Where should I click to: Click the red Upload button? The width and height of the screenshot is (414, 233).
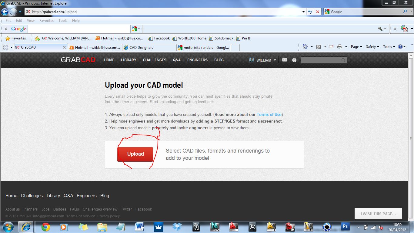(x=135, y=154)
